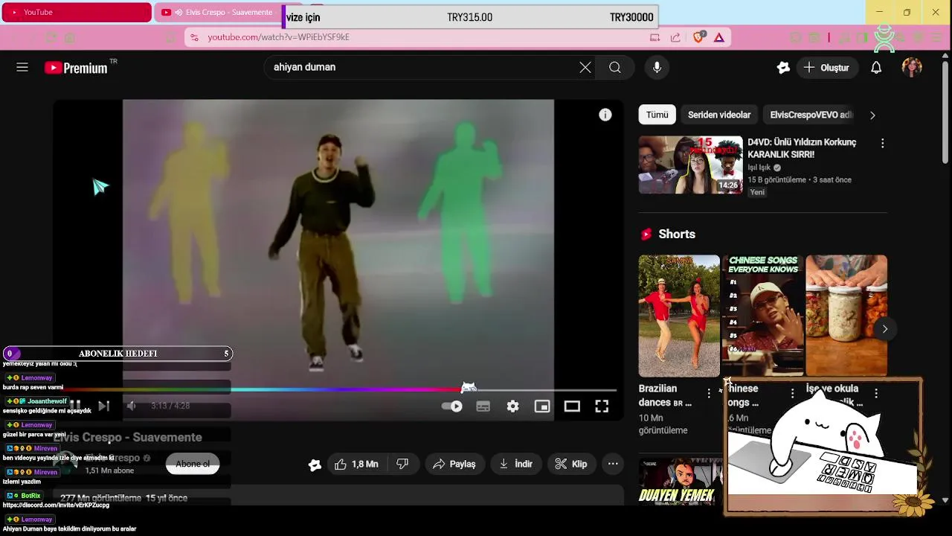The image size is (952, 536).
Task: Enable miniplayer mode
Action: pyautogui.click(x=542, y=406)
